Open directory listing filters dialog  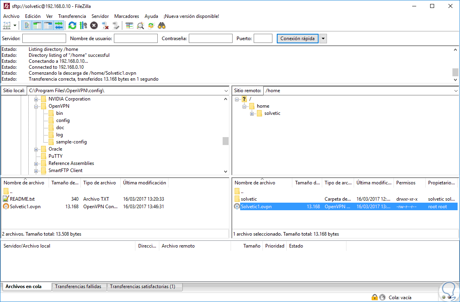click(x=129, y=25)
